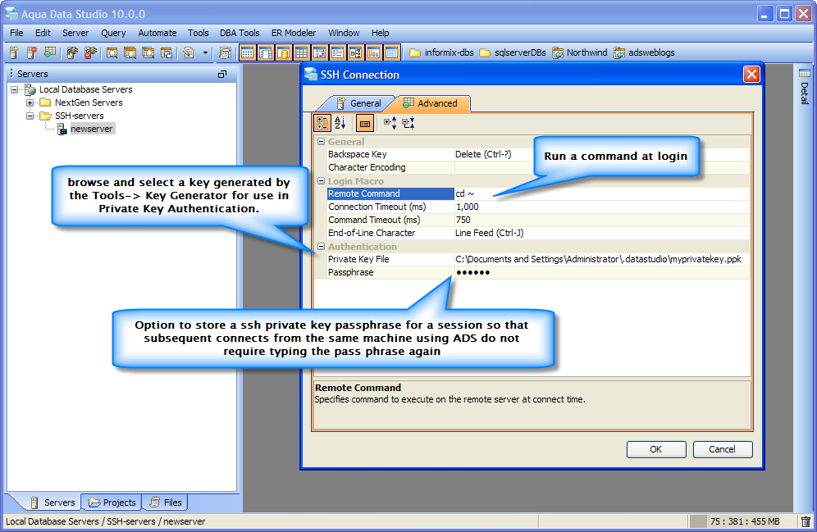The image size is (817, 532).
Task: Toggle the grid with arrows toolbar button
Action: point(319,52)
